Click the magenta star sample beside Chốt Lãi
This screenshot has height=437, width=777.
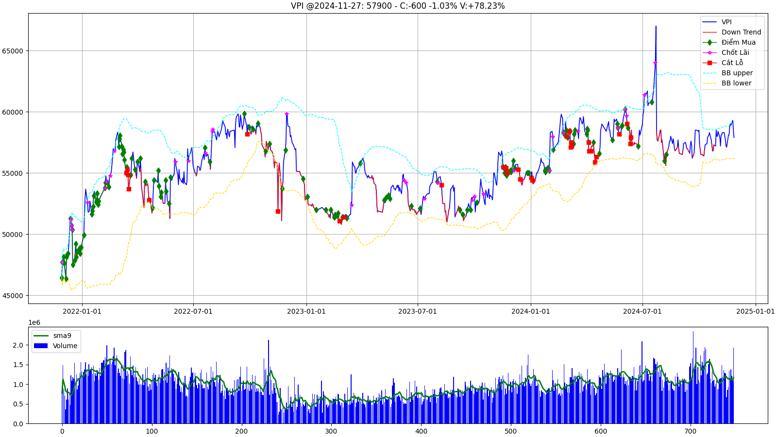coord(709,52)
